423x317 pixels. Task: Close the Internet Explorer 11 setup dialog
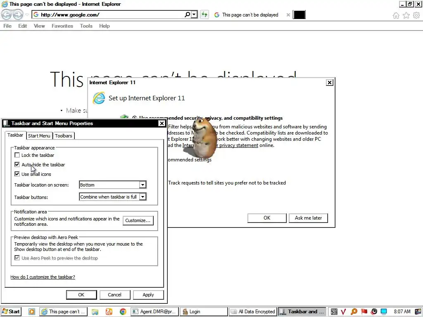coord(329,83)
